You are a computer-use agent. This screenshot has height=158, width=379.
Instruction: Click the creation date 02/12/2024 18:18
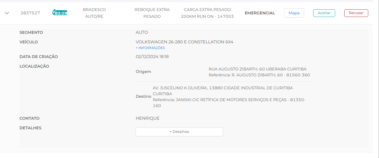pos(152,57)
